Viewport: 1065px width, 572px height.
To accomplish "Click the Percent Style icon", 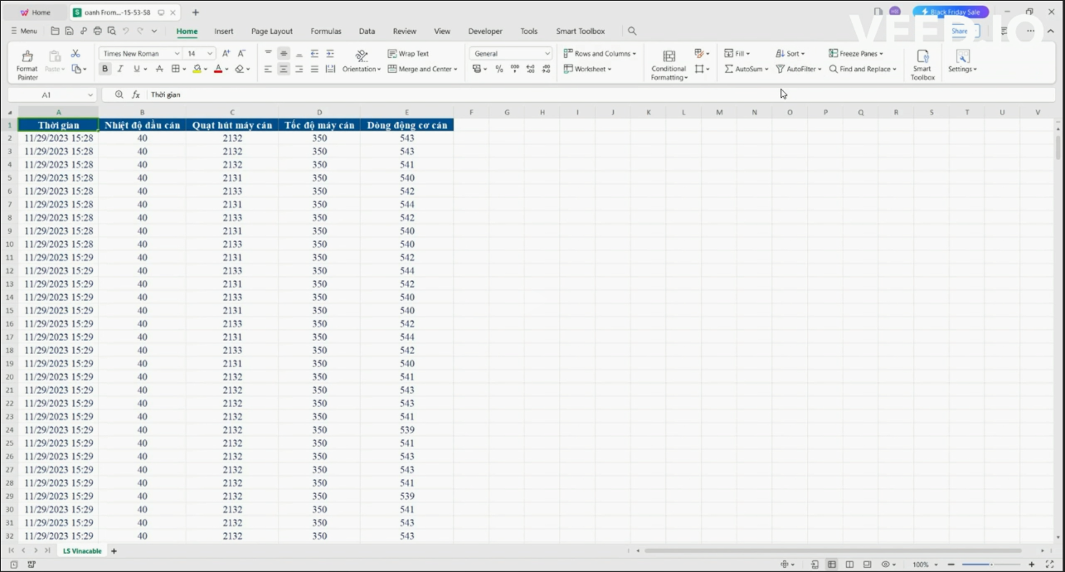I will tap(498, 70).
